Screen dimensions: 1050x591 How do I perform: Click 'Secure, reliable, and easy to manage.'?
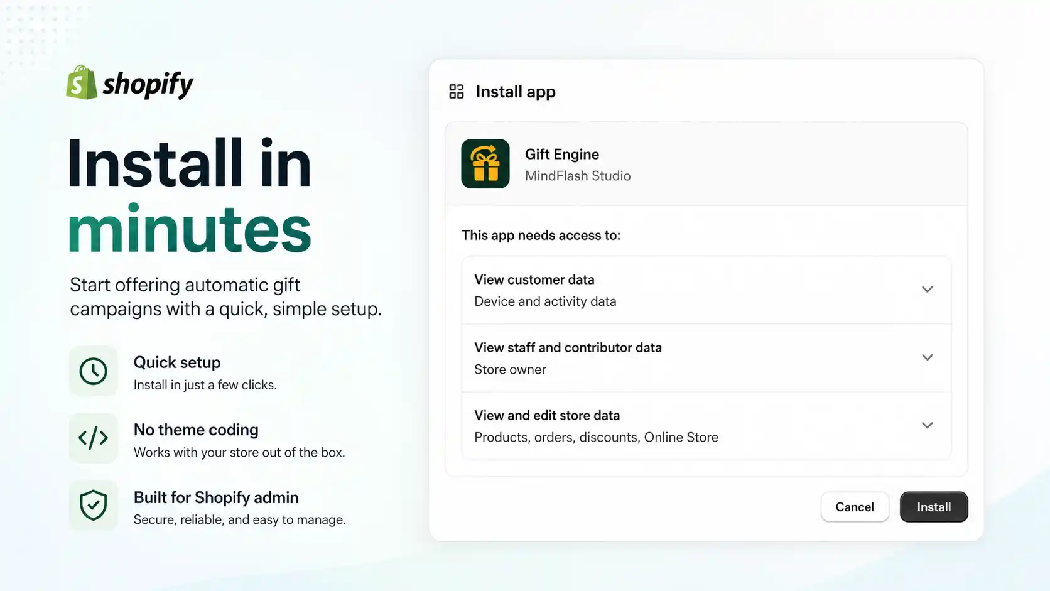(x=239, y=519)
